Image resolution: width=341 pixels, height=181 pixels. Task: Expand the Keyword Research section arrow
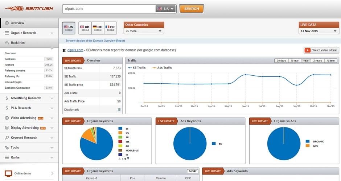point(52,138)
